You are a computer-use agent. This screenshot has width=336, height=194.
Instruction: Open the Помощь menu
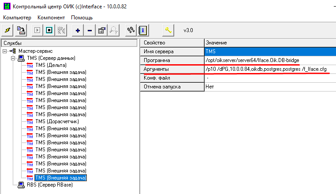coord(82,18)
